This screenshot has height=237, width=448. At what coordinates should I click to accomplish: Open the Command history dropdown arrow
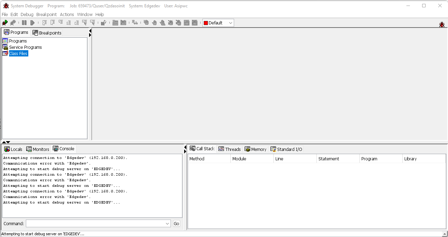(167, 224)
